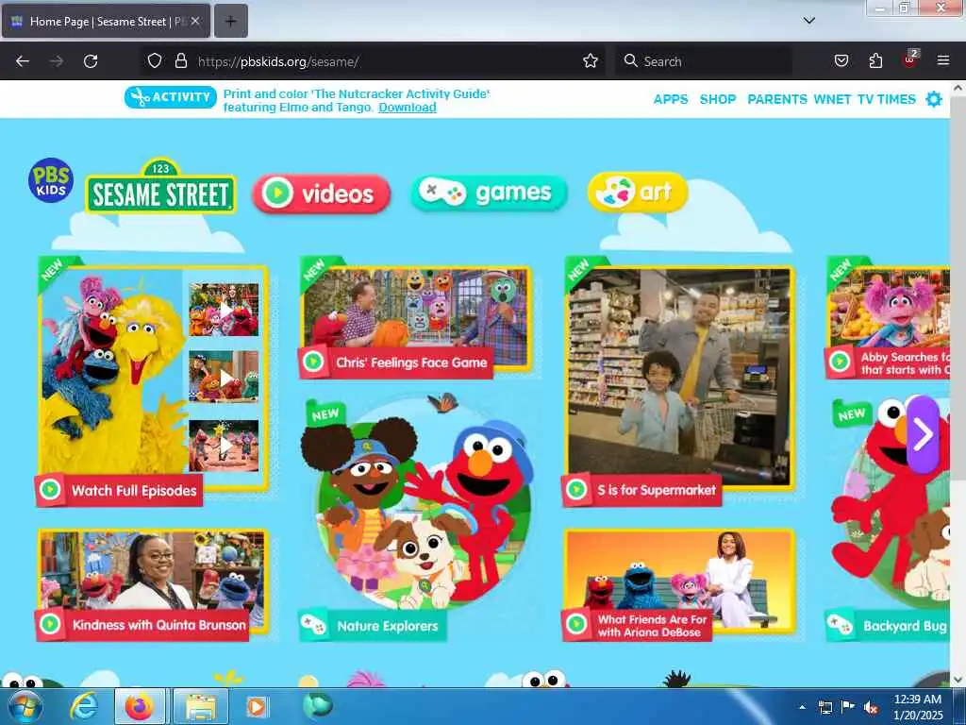966x725 pixels.
Task: Open the supermarket video thumbnail
Action: tap(679, 378)
